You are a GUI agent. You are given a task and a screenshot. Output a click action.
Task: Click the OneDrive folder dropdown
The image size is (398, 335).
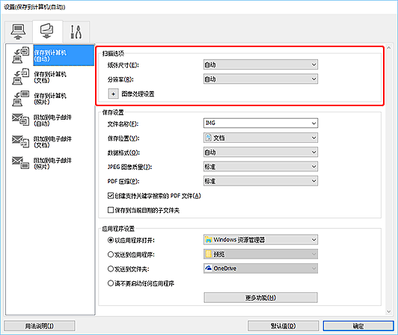click(x=260, y=268)
